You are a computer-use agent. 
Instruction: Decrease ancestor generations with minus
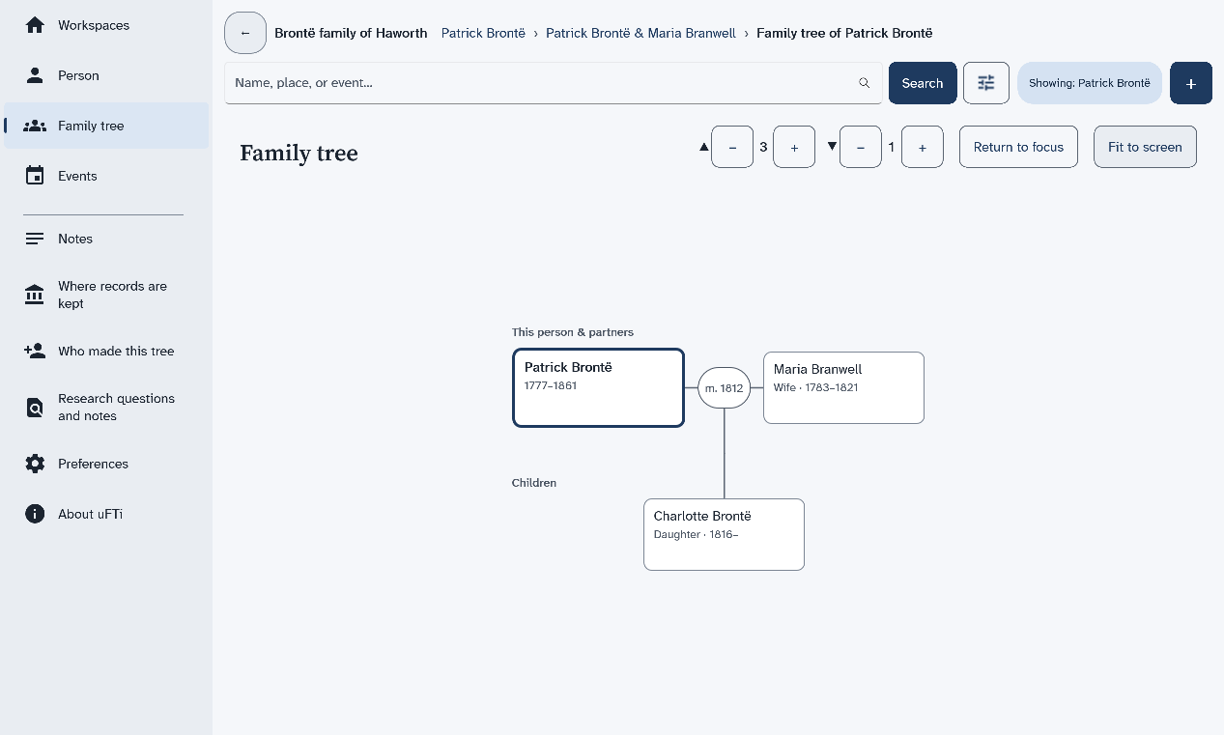732,147
